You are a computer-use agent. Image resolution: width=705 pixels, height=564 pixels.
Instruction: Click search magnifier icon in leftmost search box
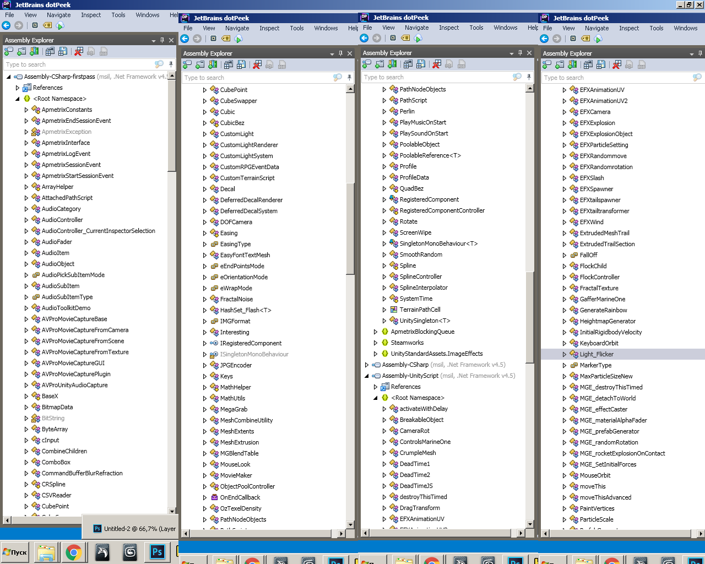(x=159, y=64)
